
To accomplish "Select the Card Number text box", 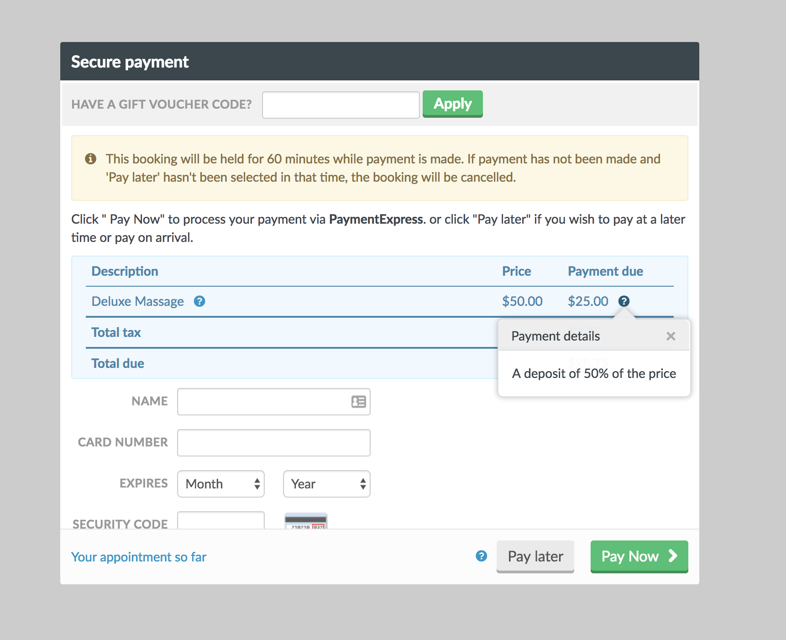I will point(273,443).
